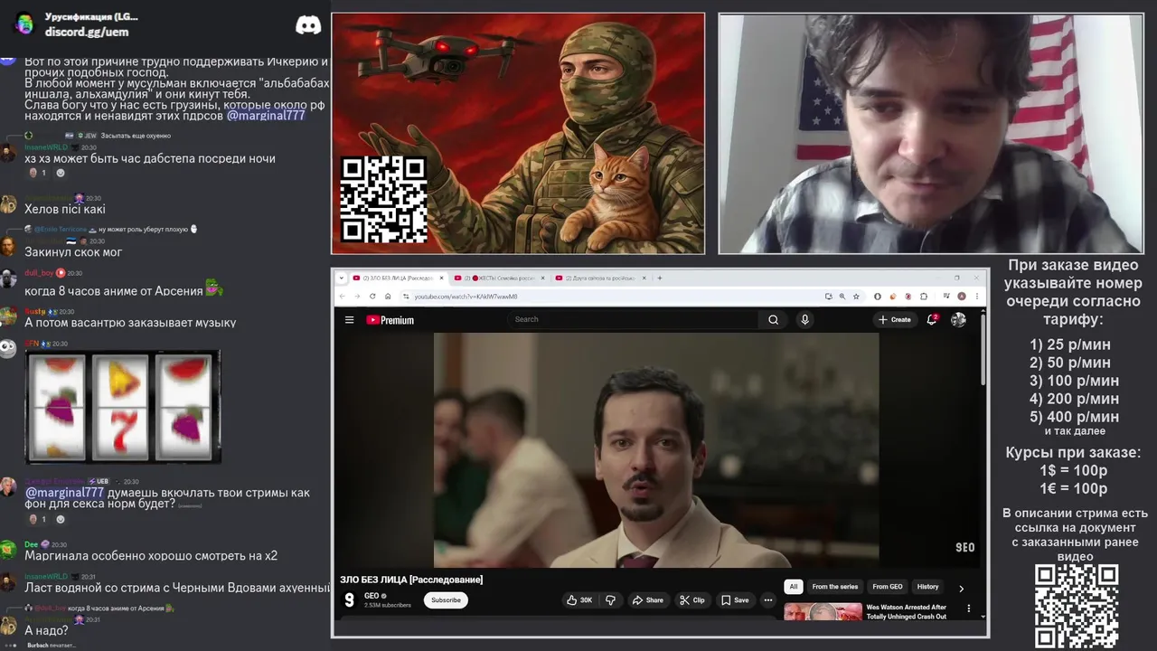Image resolution: width=1157 pixels, height=651 pixels.
Task: Select History chip
Action: [x=928, y=587]
